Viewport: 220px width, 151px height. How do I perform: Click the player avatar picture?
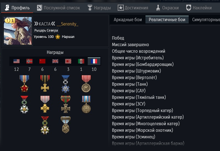[x=18, y=31]
